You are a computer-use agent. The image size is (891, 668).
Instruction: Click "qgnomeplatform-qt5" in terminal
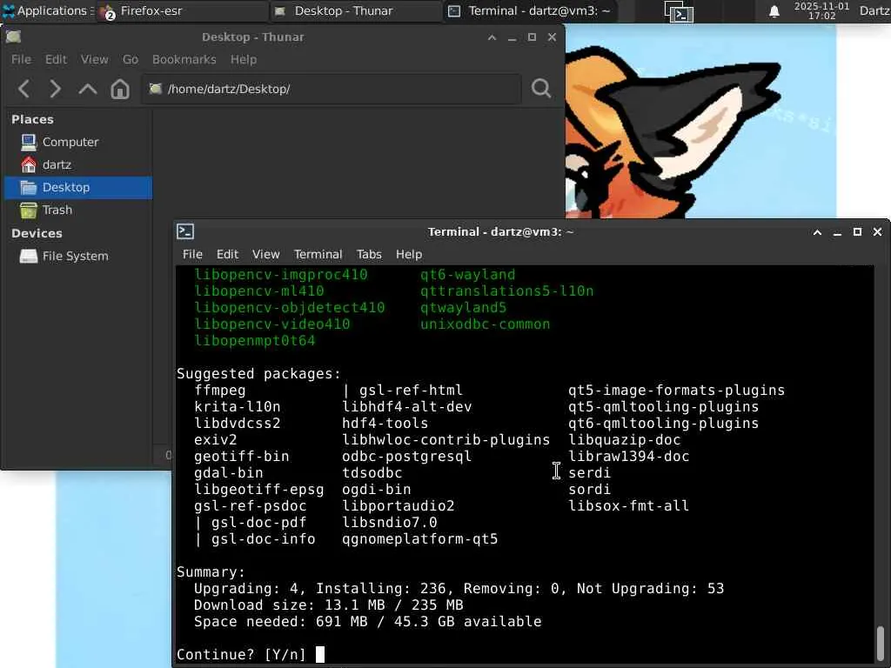pyautogui.click(x=420, y=538)
